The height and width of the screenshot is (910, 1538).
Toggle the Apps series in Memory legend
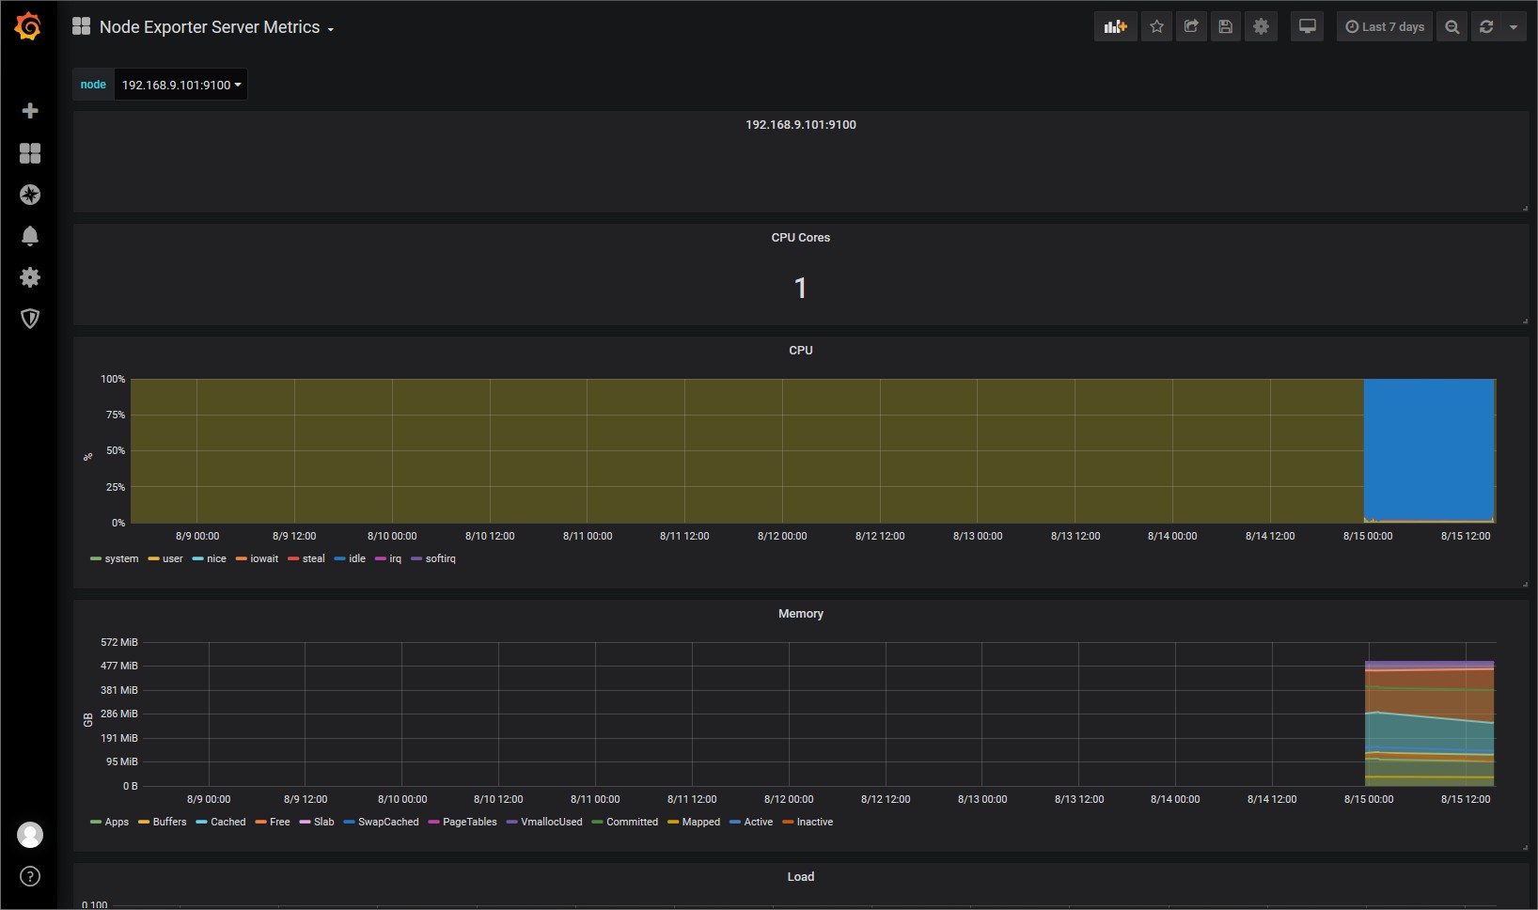tap(110, 823)
